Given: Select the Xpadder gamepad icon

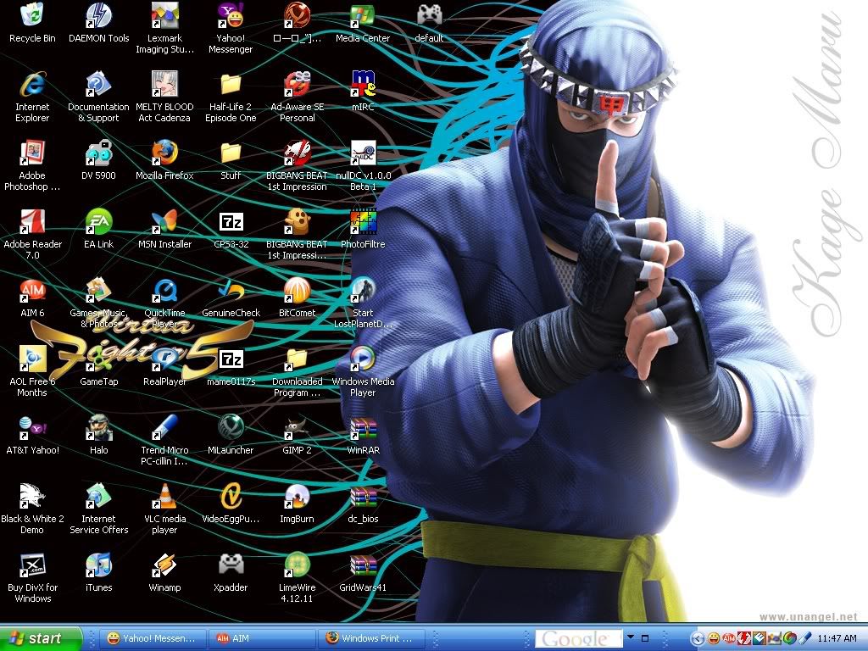Looking at the screenshot, I should pos(231,565).
